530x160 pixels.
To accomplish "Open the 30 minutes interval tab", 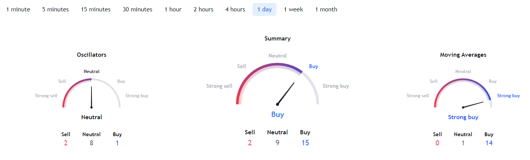I will (137, 9).
